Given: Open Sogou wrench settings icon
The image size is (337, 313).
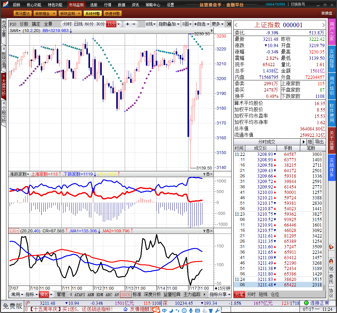Looking at the screenshot, I should pyautogui.click(x=217, y=310).
